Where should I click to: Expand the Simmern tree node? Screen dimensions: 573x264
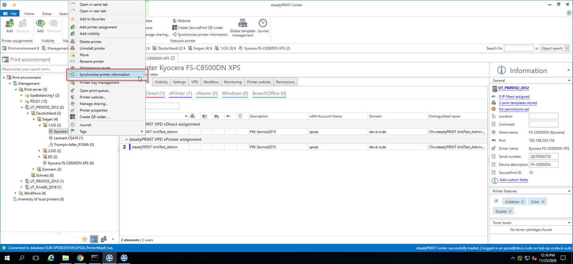coord(34,169)
